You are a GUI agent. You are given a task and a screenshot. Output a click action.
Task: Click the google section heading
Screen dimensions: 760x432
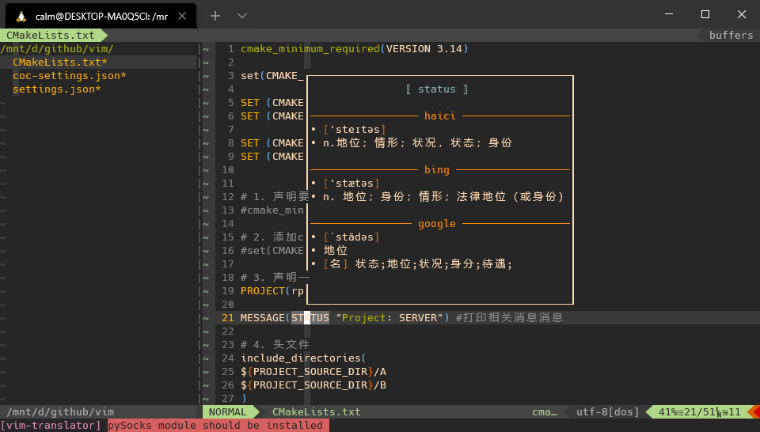pos(437,224)
